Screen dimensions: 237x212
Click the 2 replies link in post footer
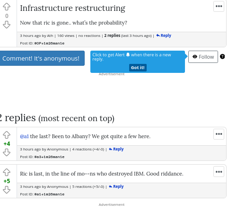pos(112,35)
